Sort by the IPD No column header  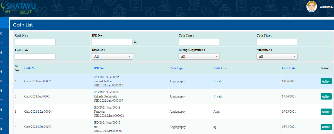click(x=99, y=68)
